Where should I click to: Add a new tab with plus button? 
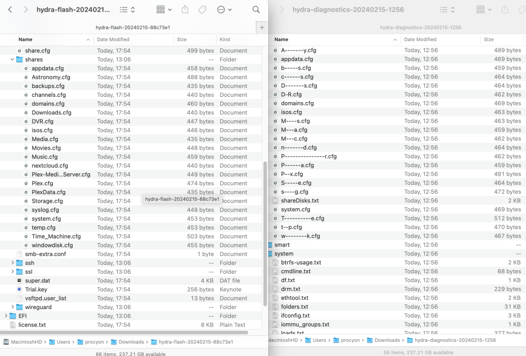coord(262,27)
